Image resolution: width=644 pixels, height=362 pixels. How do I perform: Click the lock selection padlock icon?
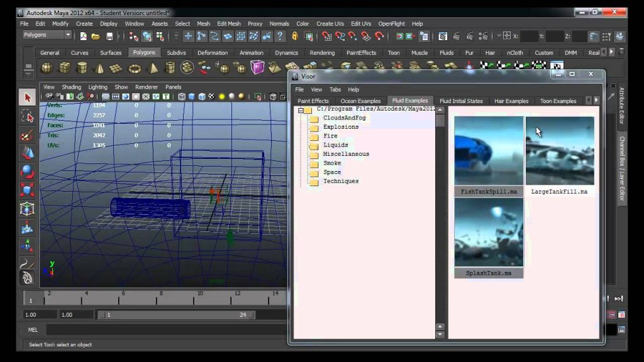pos(295,36)
